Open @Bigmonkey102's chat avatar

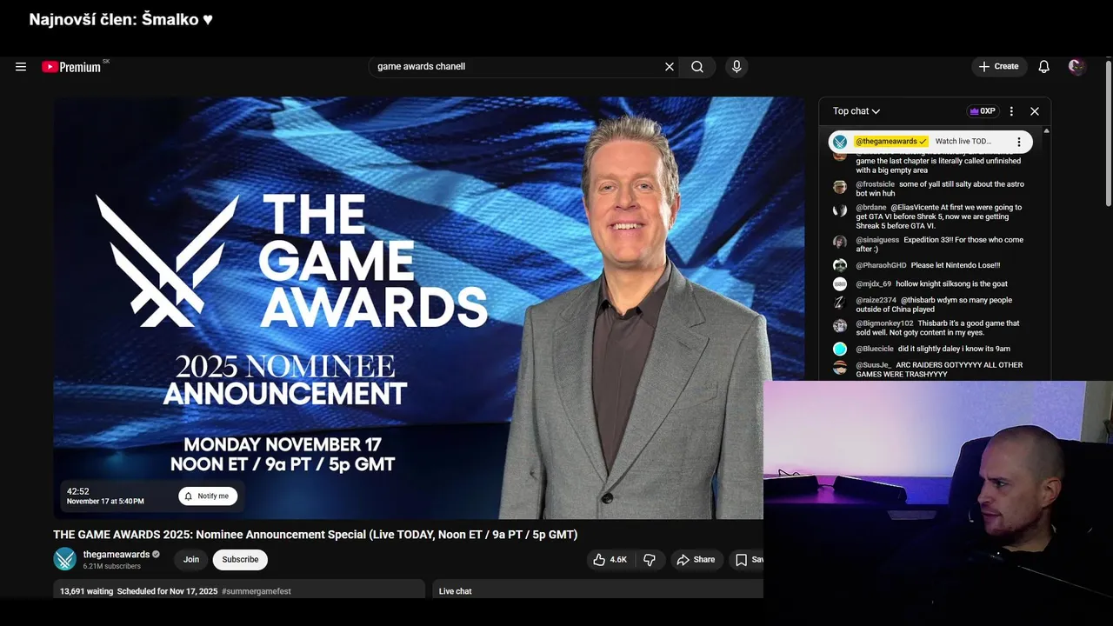840,326
